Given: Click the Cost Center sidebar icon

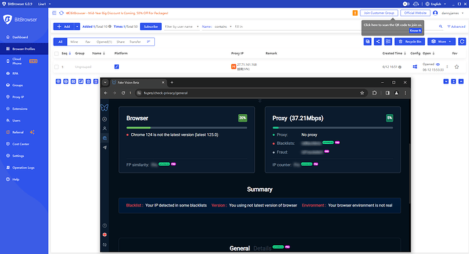Looking at the screenshot, I should pyautogui.click(x=7, y=144).
